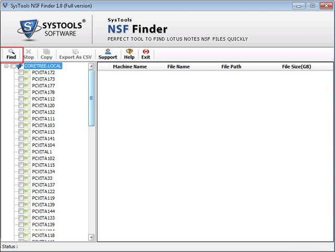Click the Stop toolbar button
This screenshot has height=252, width=335.
28,54
